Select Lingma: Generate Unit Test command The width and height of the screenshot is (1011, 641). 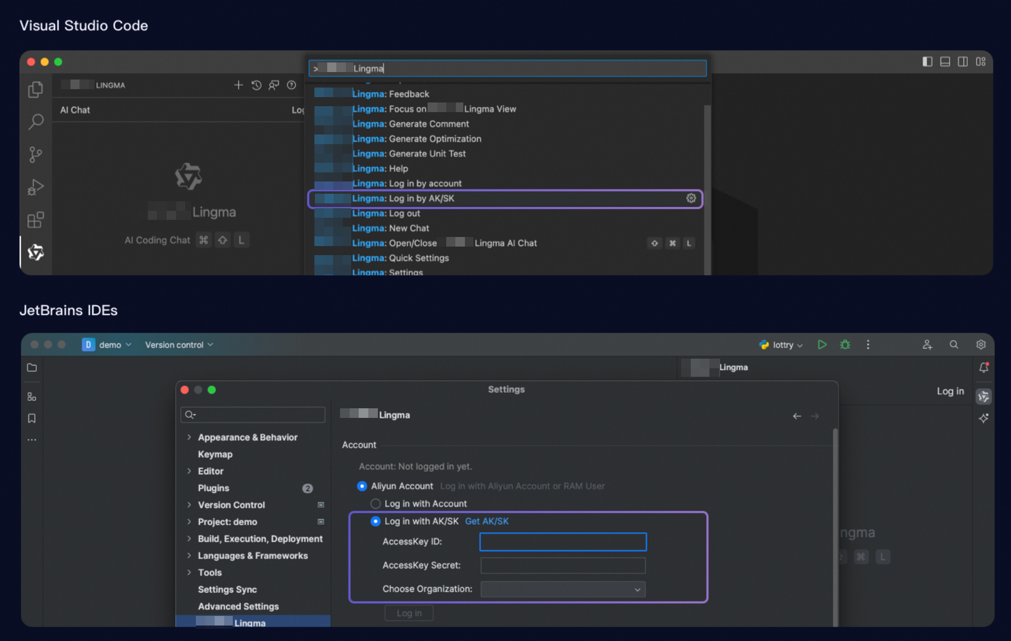tap(505, 153)
